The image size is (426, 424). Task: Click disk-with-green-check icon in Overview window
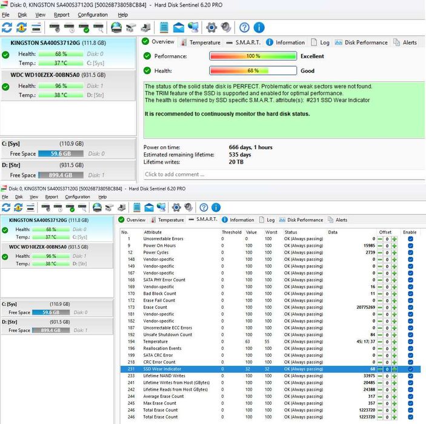[84, 27]
